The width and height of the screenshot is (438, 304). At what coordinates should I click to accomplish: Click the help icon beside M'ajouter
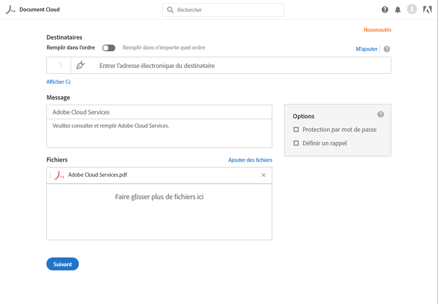[x=387, y=49]
